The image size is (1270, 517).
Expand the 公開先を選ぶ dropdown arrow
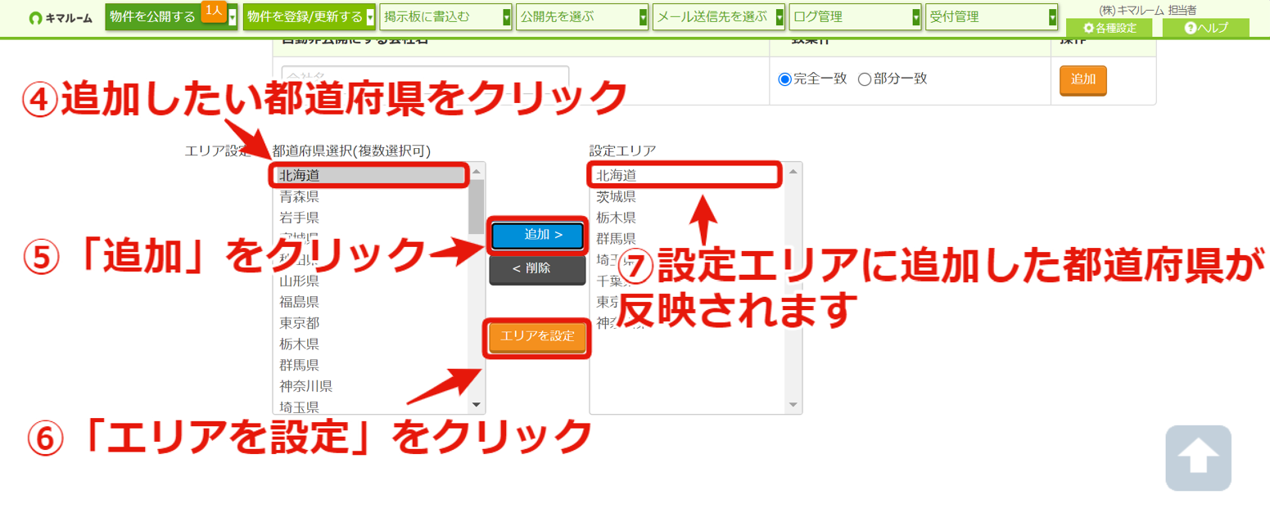[x=644, y=16]
